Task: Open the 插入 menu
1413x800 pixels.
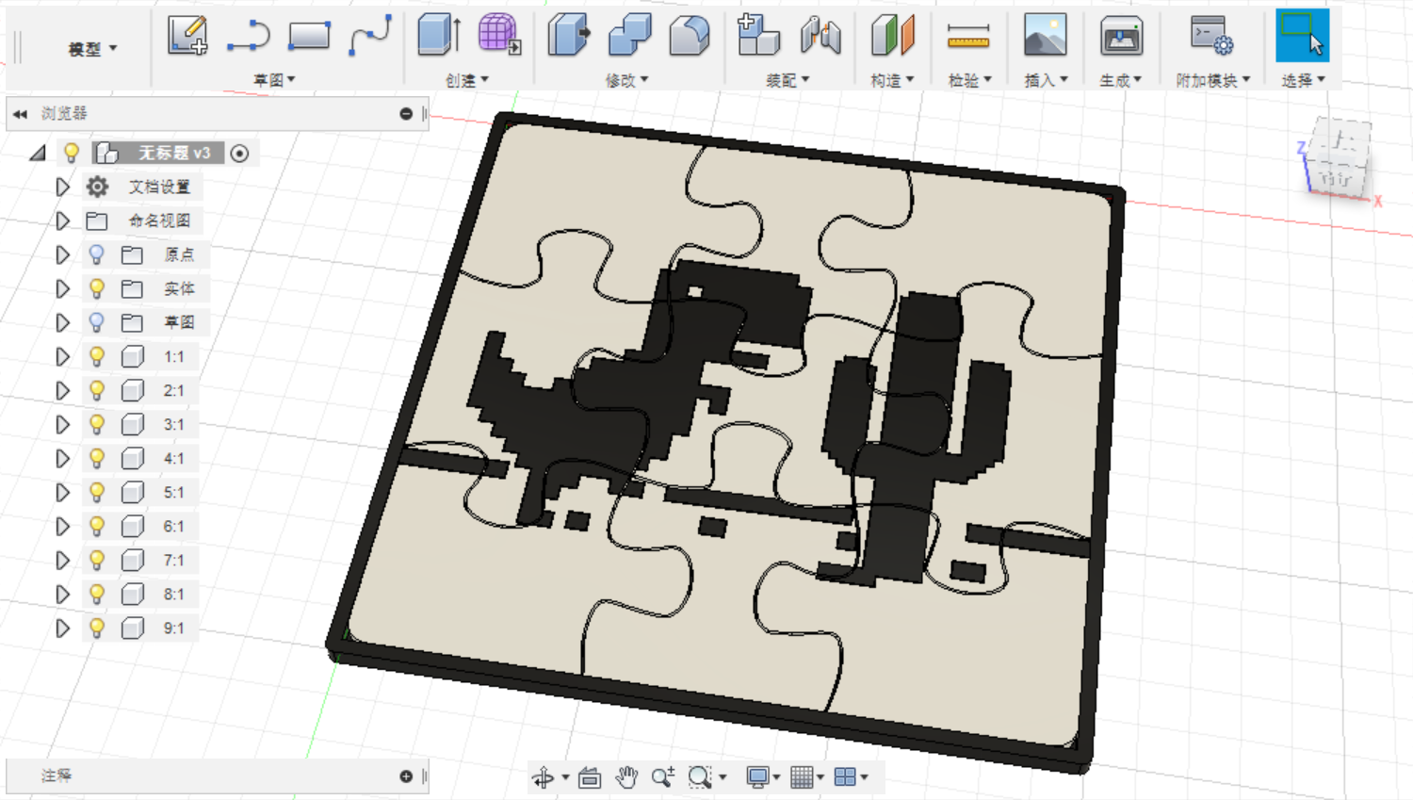Action: click(1046, 80)
